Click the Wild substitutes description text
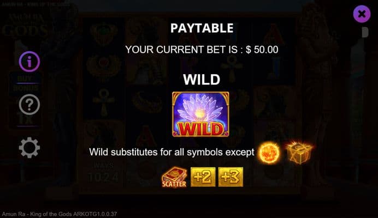 click(172, 152)
